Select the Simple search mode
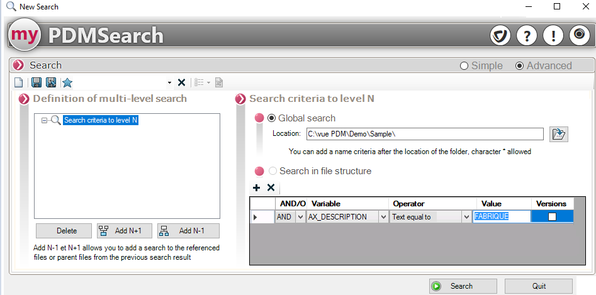Screen dimensions: 596x295 tap(464, 66)
